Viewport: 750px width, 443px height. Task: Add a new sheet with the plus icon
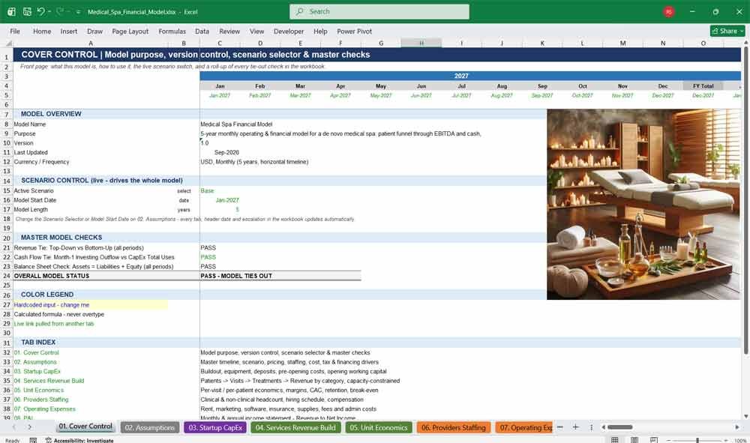tap(576, 427)
